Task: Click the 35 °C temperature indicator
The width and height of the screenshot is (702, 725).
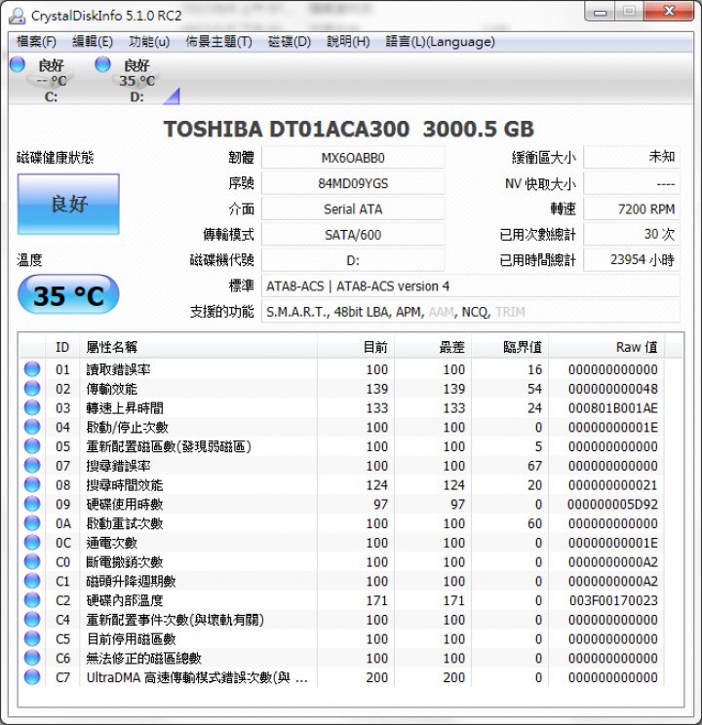Action: [x=68, y=295]
